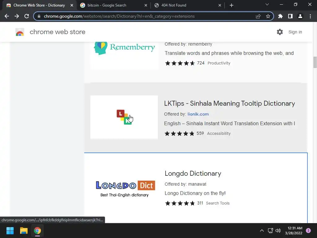
Task: Open the notification badge showing 3
Action: pyautogui.click(x=308, y=231)
